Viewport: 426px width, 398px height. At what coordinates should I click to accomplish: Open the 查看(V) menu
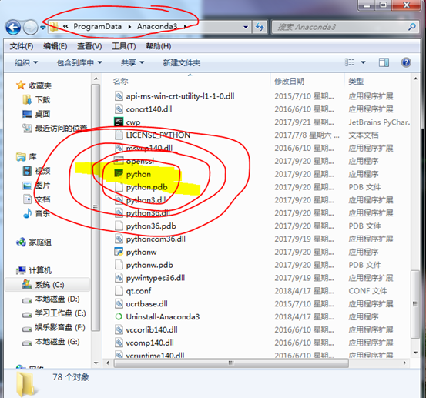pyautogui.click(x=89, y=46)
